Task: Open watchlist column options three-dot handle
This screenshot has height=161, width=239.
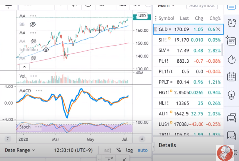Action: [x=155, y=18]
